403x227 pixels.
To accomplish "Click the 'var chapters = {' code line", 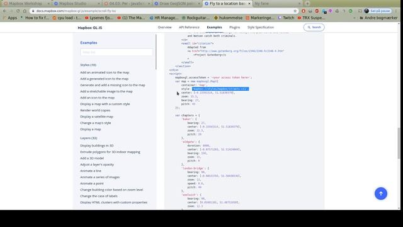I will (x=188, y=115).
